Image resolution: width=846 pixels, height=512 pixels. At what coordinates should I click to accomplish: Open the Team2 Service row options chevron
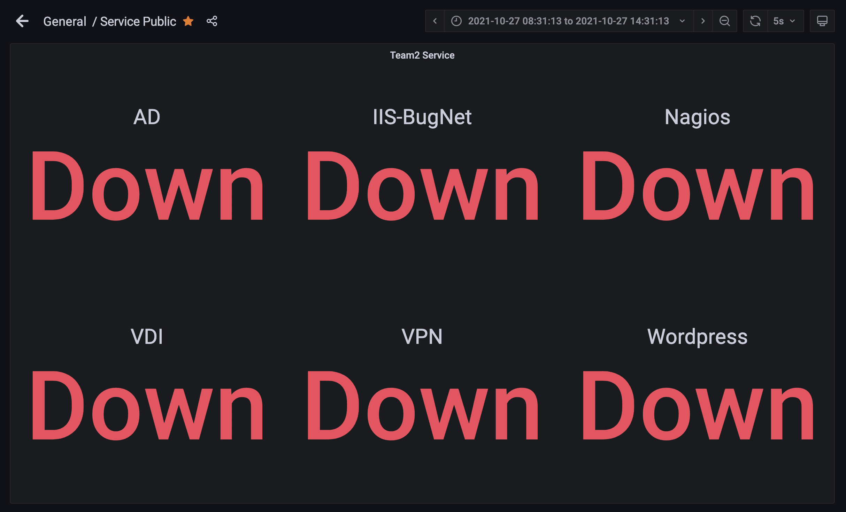pos(422,55)
